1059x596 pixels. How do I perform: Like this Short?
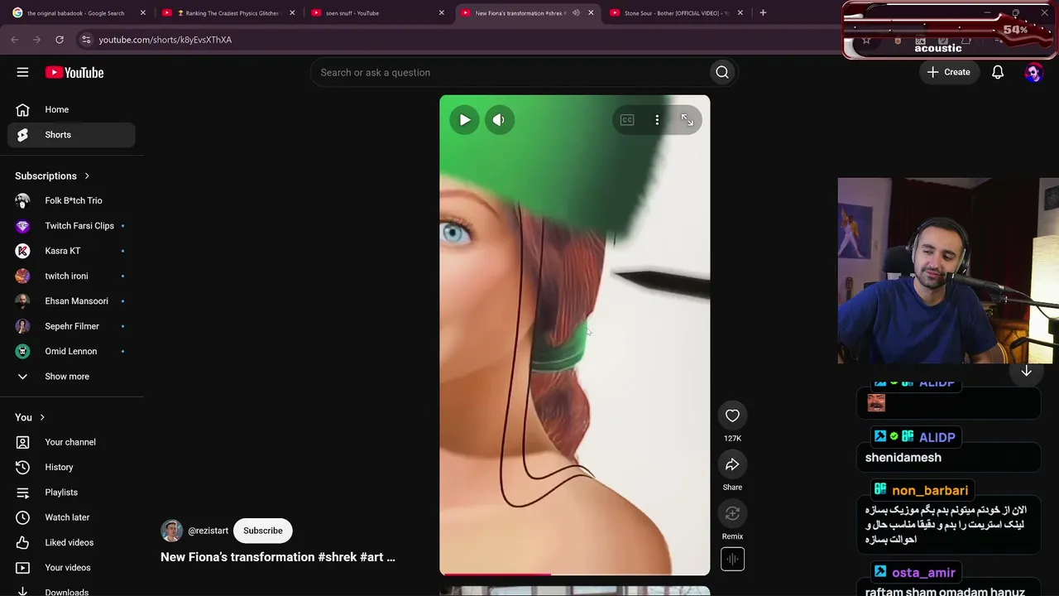point(732,416)
